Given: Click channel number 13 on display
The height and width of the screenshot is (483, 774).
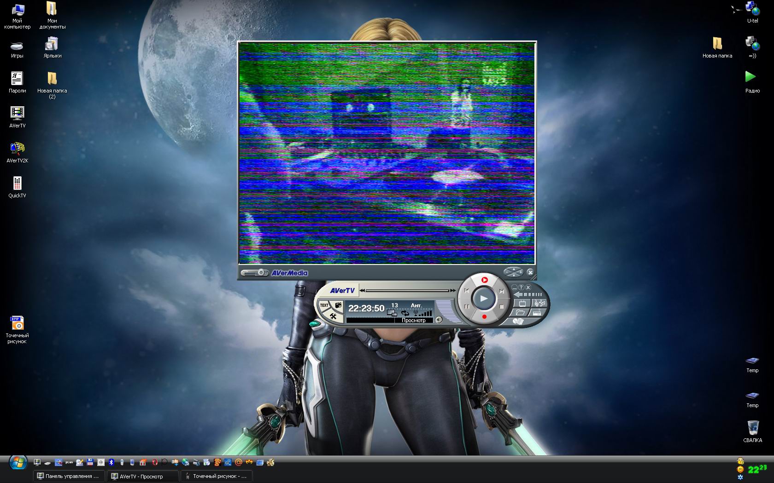Looking at the screenshot, I should tap(394, 305).
